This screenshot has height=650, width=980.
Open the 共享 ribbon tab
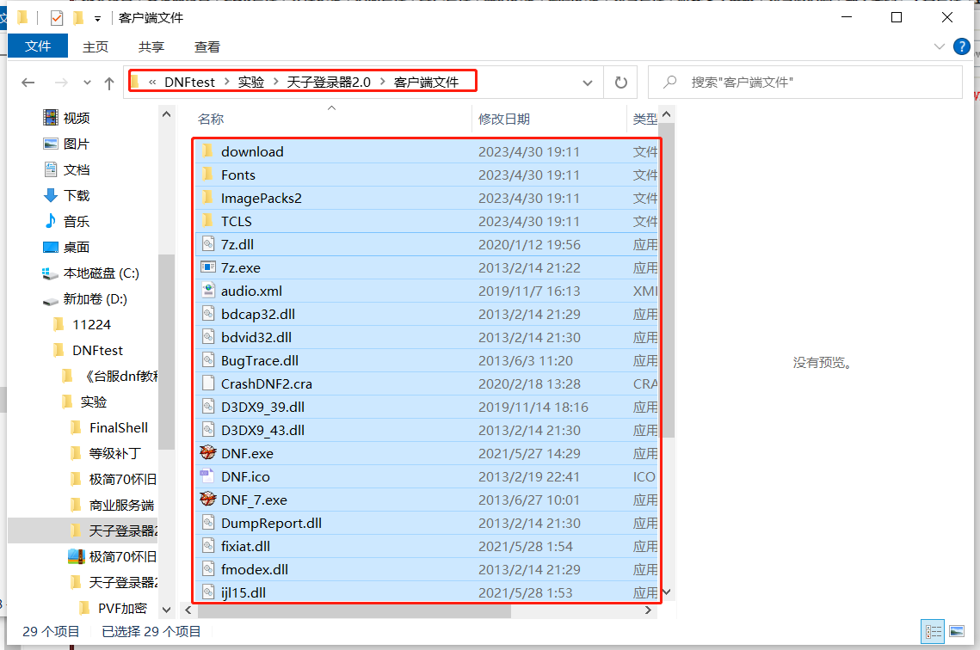click(151, 46)
